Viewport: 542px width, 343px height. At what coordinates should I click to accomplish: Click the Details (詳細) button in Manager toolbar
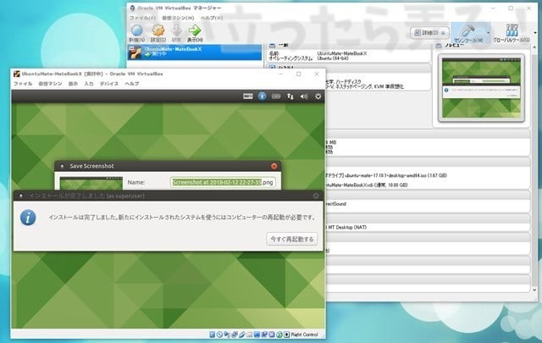429,33
